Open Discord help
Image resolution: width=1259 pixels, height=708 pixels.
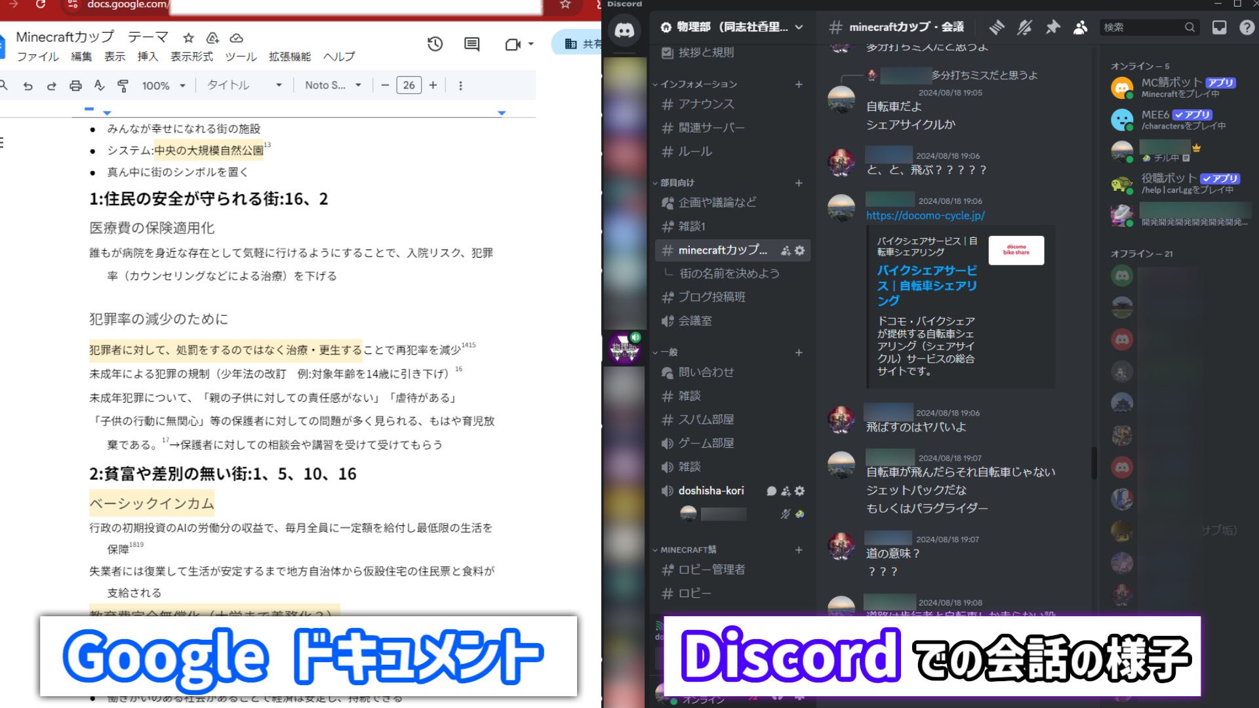[x=1247, y=27]
